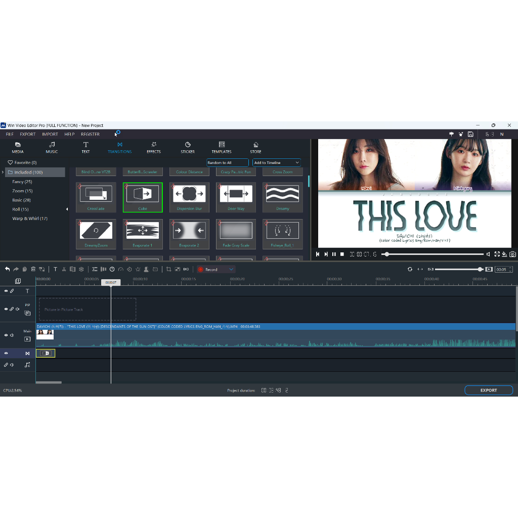This screenshot has width=518, height=518.
Task: Expand the Included (100) folder
Action: tap(3, 172)
